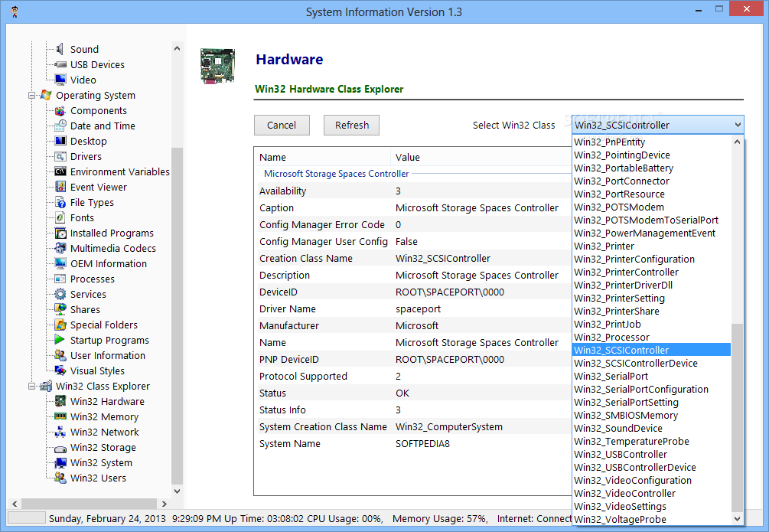This screenshot has height=532, width=769.
Task: Collapse the Operating System tree node
Action: [x=32, y=95]
